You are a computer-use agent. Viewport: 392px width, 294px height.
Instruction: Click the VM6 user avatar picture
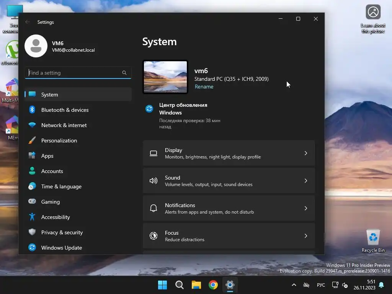pyautogui.click(x=36, y=46)
